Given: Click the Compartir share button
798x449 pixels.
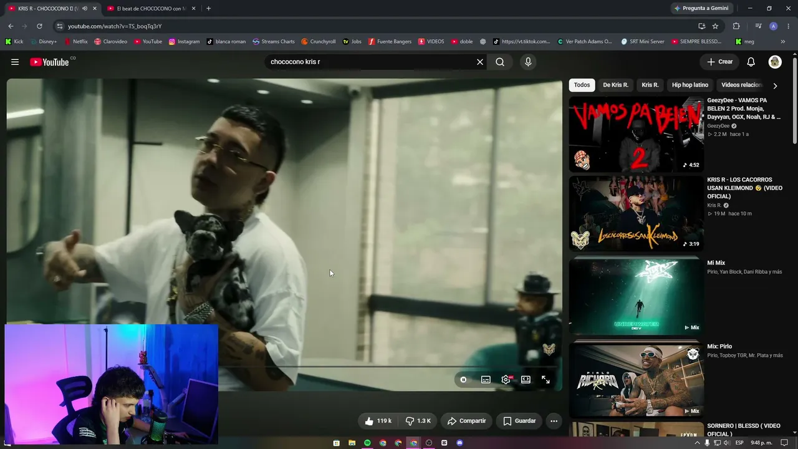Looking at the screenshot, I should [466, 421].
